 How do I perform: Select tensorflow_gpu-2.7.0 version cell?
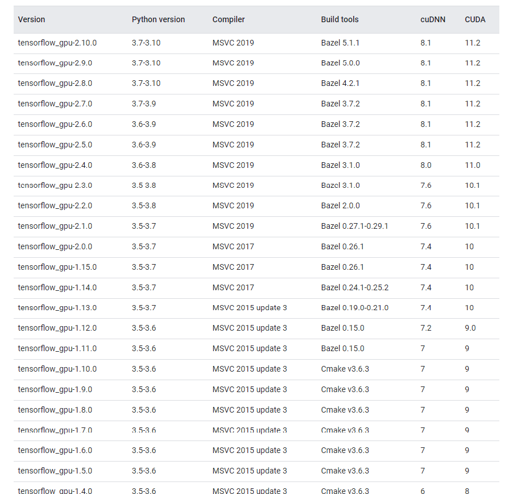[55, 104]
